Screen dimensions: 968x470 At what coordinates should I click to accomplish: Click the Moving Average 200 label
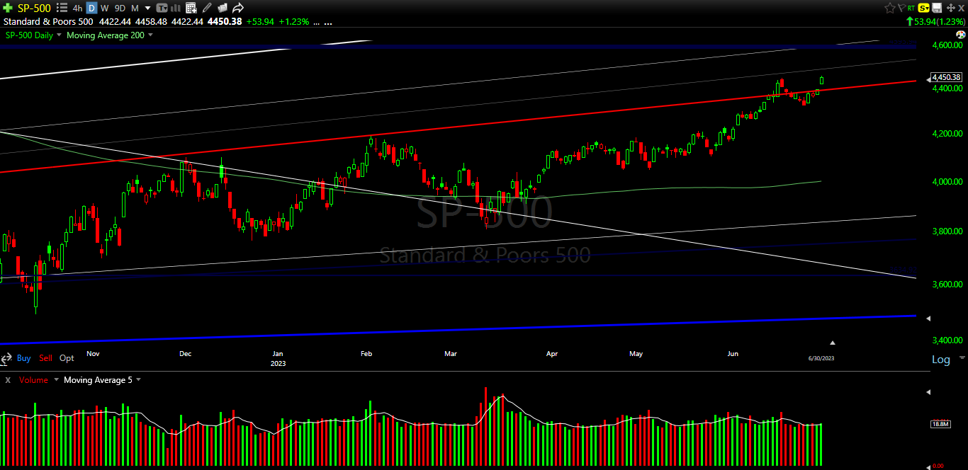pyautogui.click(x=106, y=35)
